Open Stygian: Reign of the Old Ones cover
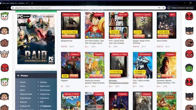This screenshot has height=110, width=196. (x=142, y=25)
